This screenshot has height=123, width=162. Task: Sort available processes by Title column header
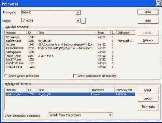[x=66, y=33]
